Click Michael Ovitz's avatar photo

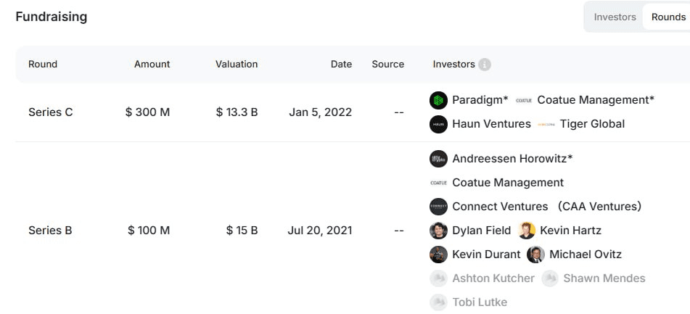535,255
